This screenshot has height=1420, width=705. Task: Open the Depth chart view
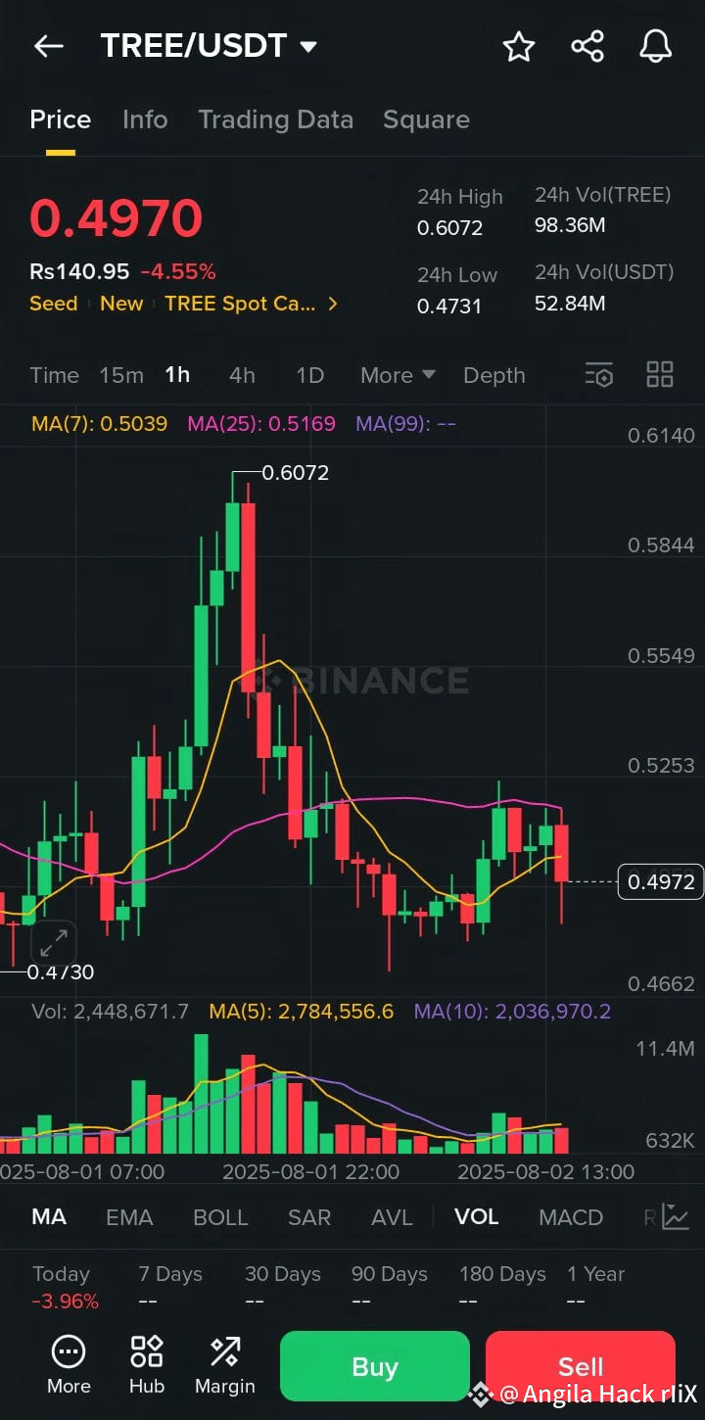click(x=494, y=375)
